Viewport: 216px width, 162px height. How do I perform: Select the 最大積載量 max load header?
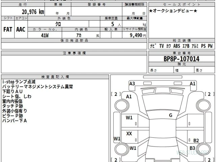click(x=134, y=18)
